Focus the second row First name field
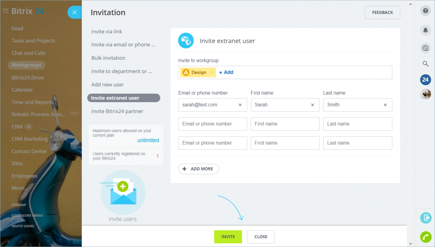 click(x=285, y=124)
